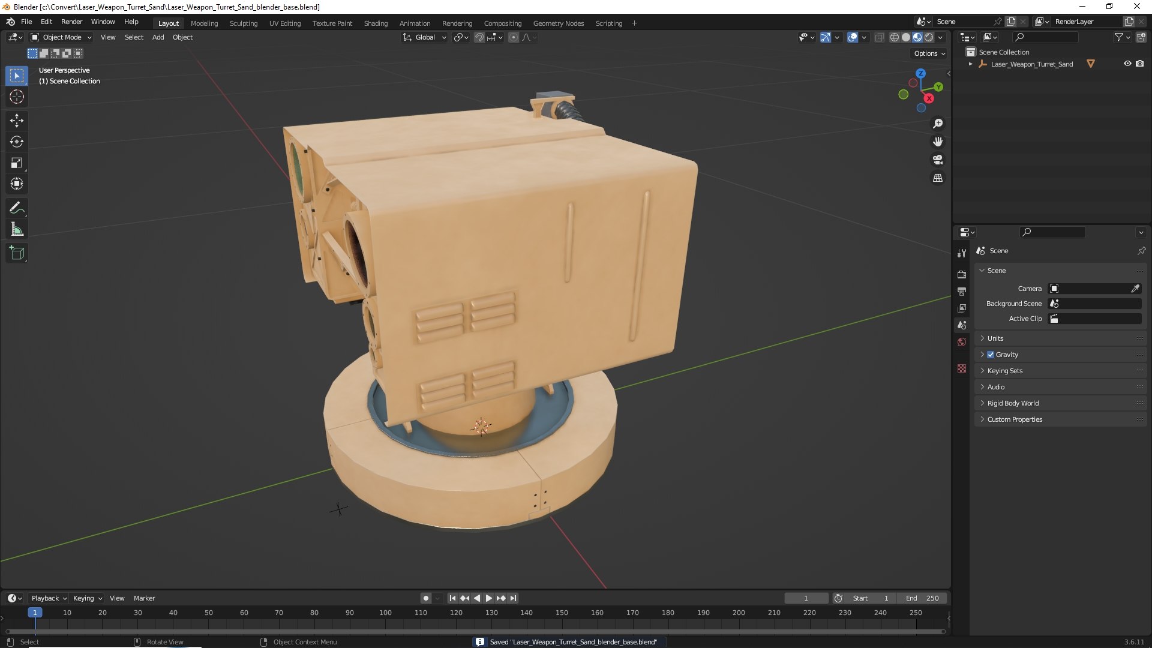Screen dimensions: 1152x648
Task: Click the Zoom view magnifier icon
Action: (x=938, y=124)
